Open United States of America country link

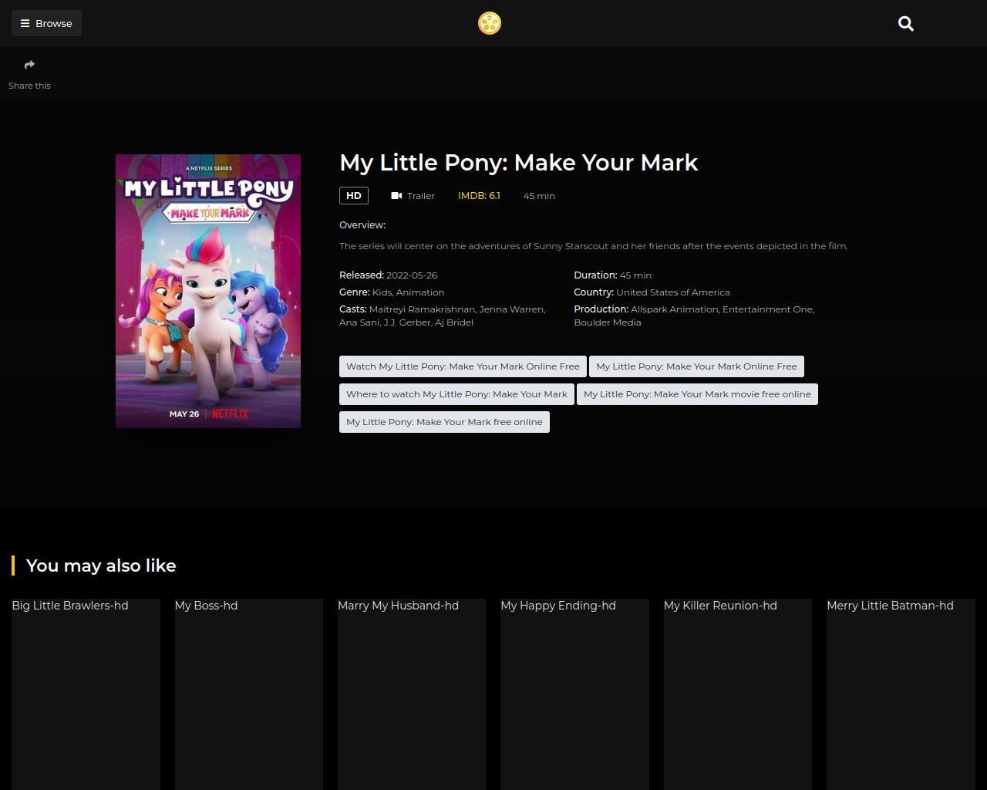click(673, 292)
